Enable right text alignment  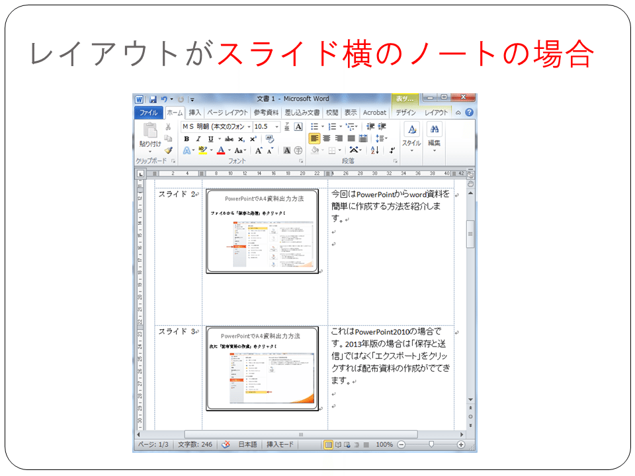point(339,138)
